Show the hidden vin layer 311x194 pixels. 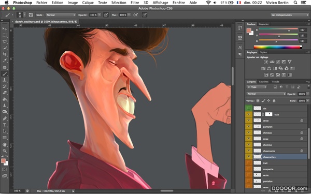pyautogui.click(x=249, y=108)
